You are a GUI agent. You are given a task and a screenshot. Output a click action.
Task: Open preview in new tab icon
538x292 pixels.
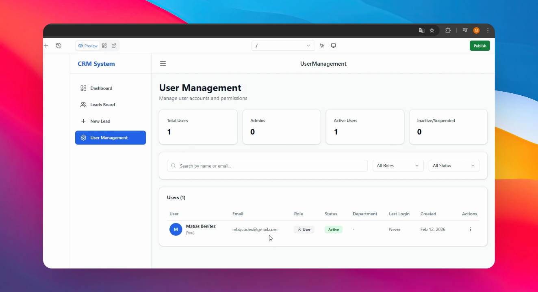tap(114, 46)
